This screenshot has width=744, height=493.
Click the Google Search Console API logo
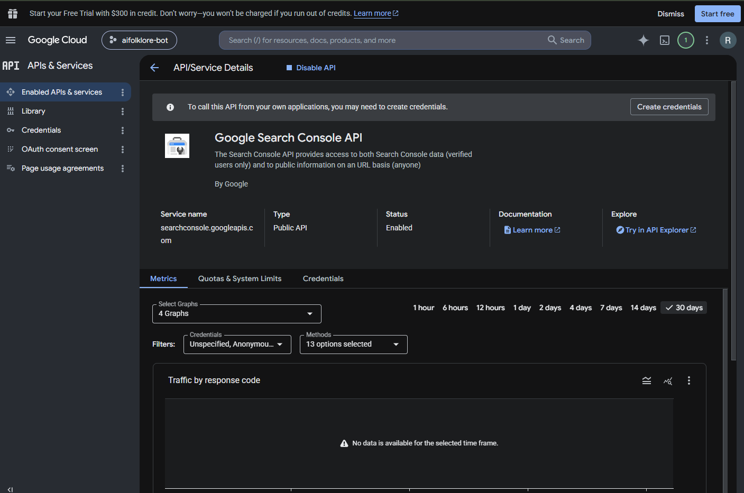177,146
